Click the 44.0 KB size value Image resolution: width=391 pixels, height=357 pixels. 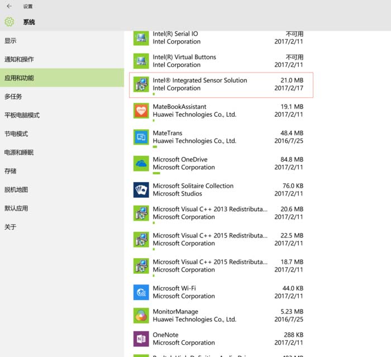point(293,288)
